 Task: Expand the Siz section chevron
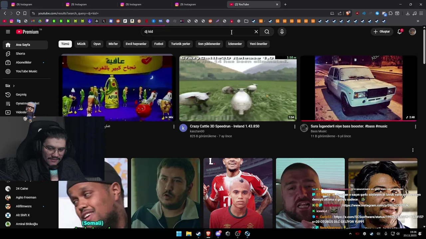click(14, 86)
